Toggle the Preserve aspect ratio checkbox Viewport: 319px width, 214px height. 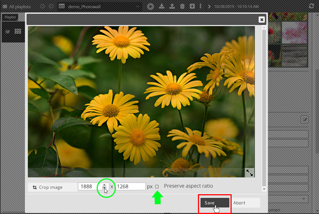tap(157, 187)
